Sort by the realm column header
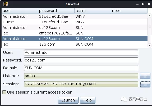Image resolution: width=152 pixels, height=106 pixels. [93, 11]
